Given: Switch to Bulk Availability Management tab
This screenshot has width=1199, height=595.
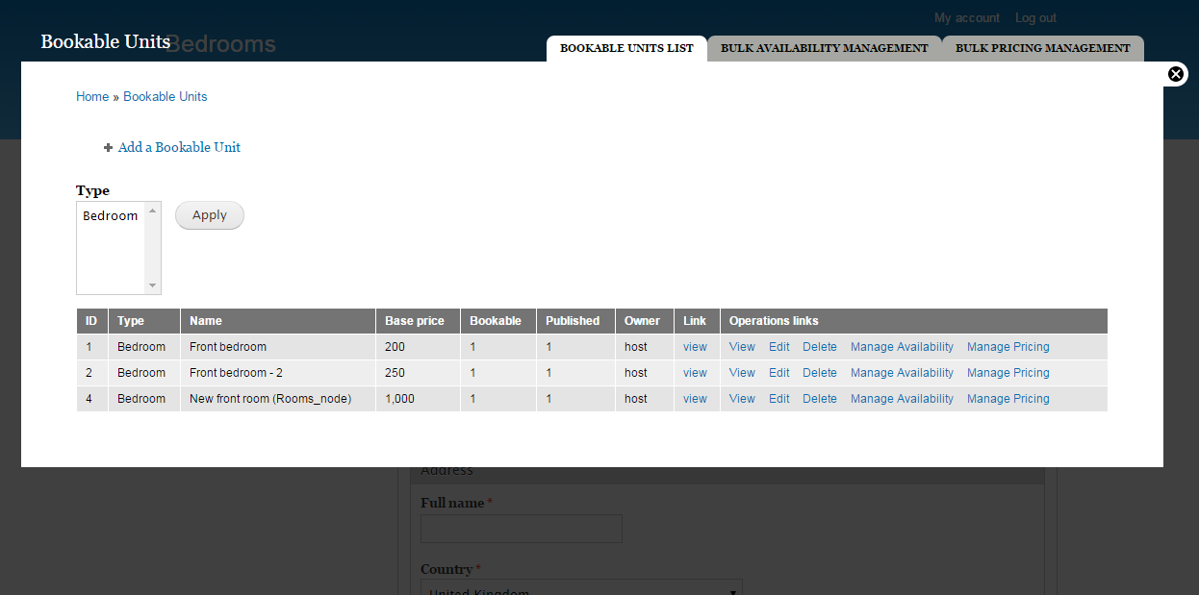Looking at the screenshot, I should click(x=824, y=48).
